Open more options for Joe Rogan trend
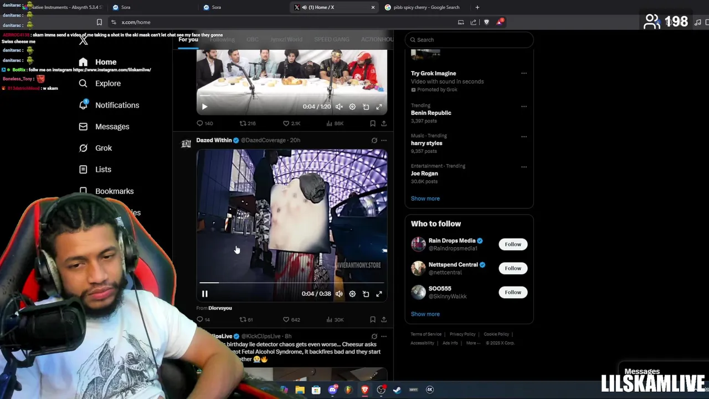The image size is (709, 399). click(523, 166)
